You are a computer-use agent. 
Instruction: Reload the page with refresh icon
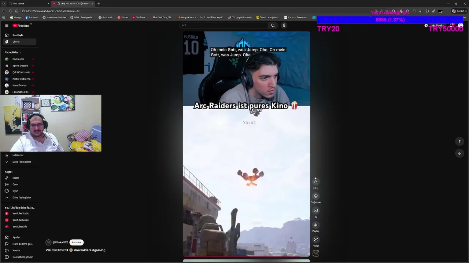pos(10,11)
